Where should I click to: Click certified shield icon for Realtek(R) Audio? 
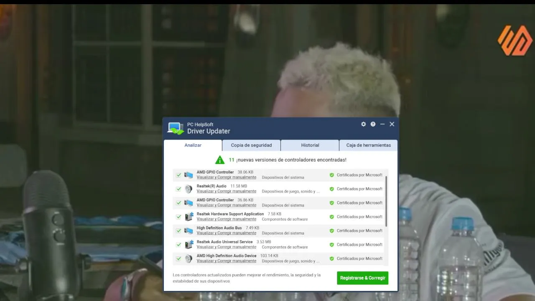332,189
